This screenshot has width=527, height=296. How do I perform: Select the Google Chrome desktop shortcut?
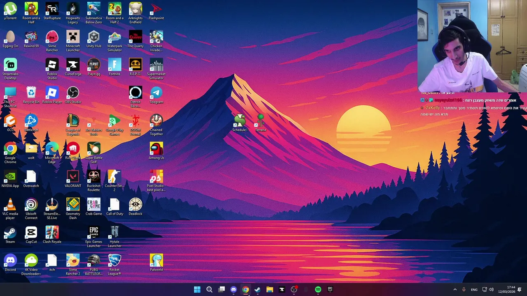pyautogui.click(x=10, y=153)
